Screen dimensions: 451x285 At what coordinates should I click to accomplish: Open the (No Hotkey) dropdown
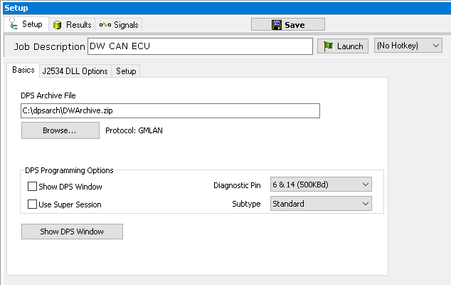(x=408, y=46)
